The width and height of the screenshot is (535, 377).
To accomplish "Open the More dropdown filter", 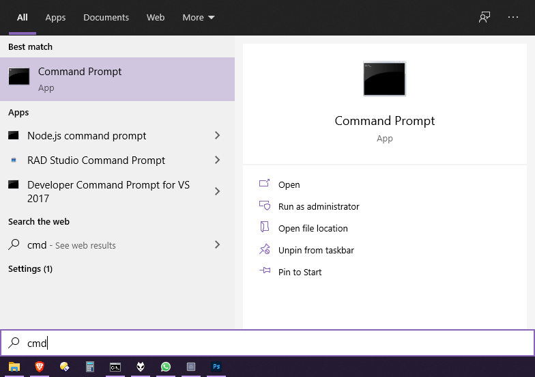I will click(x=199, y=18).
